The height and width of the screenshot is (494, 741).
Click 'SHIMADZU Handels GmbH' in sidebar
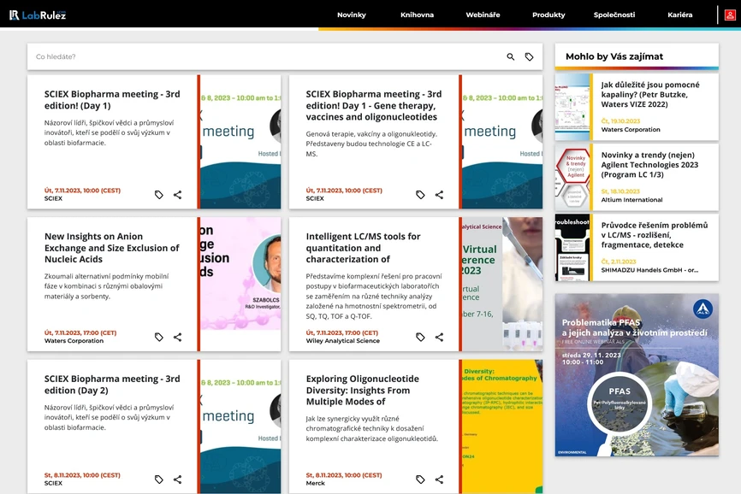(x=649, y=270)
